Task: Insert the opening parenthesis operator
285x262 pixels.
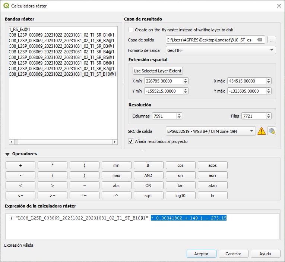Action: coord(85,165)
